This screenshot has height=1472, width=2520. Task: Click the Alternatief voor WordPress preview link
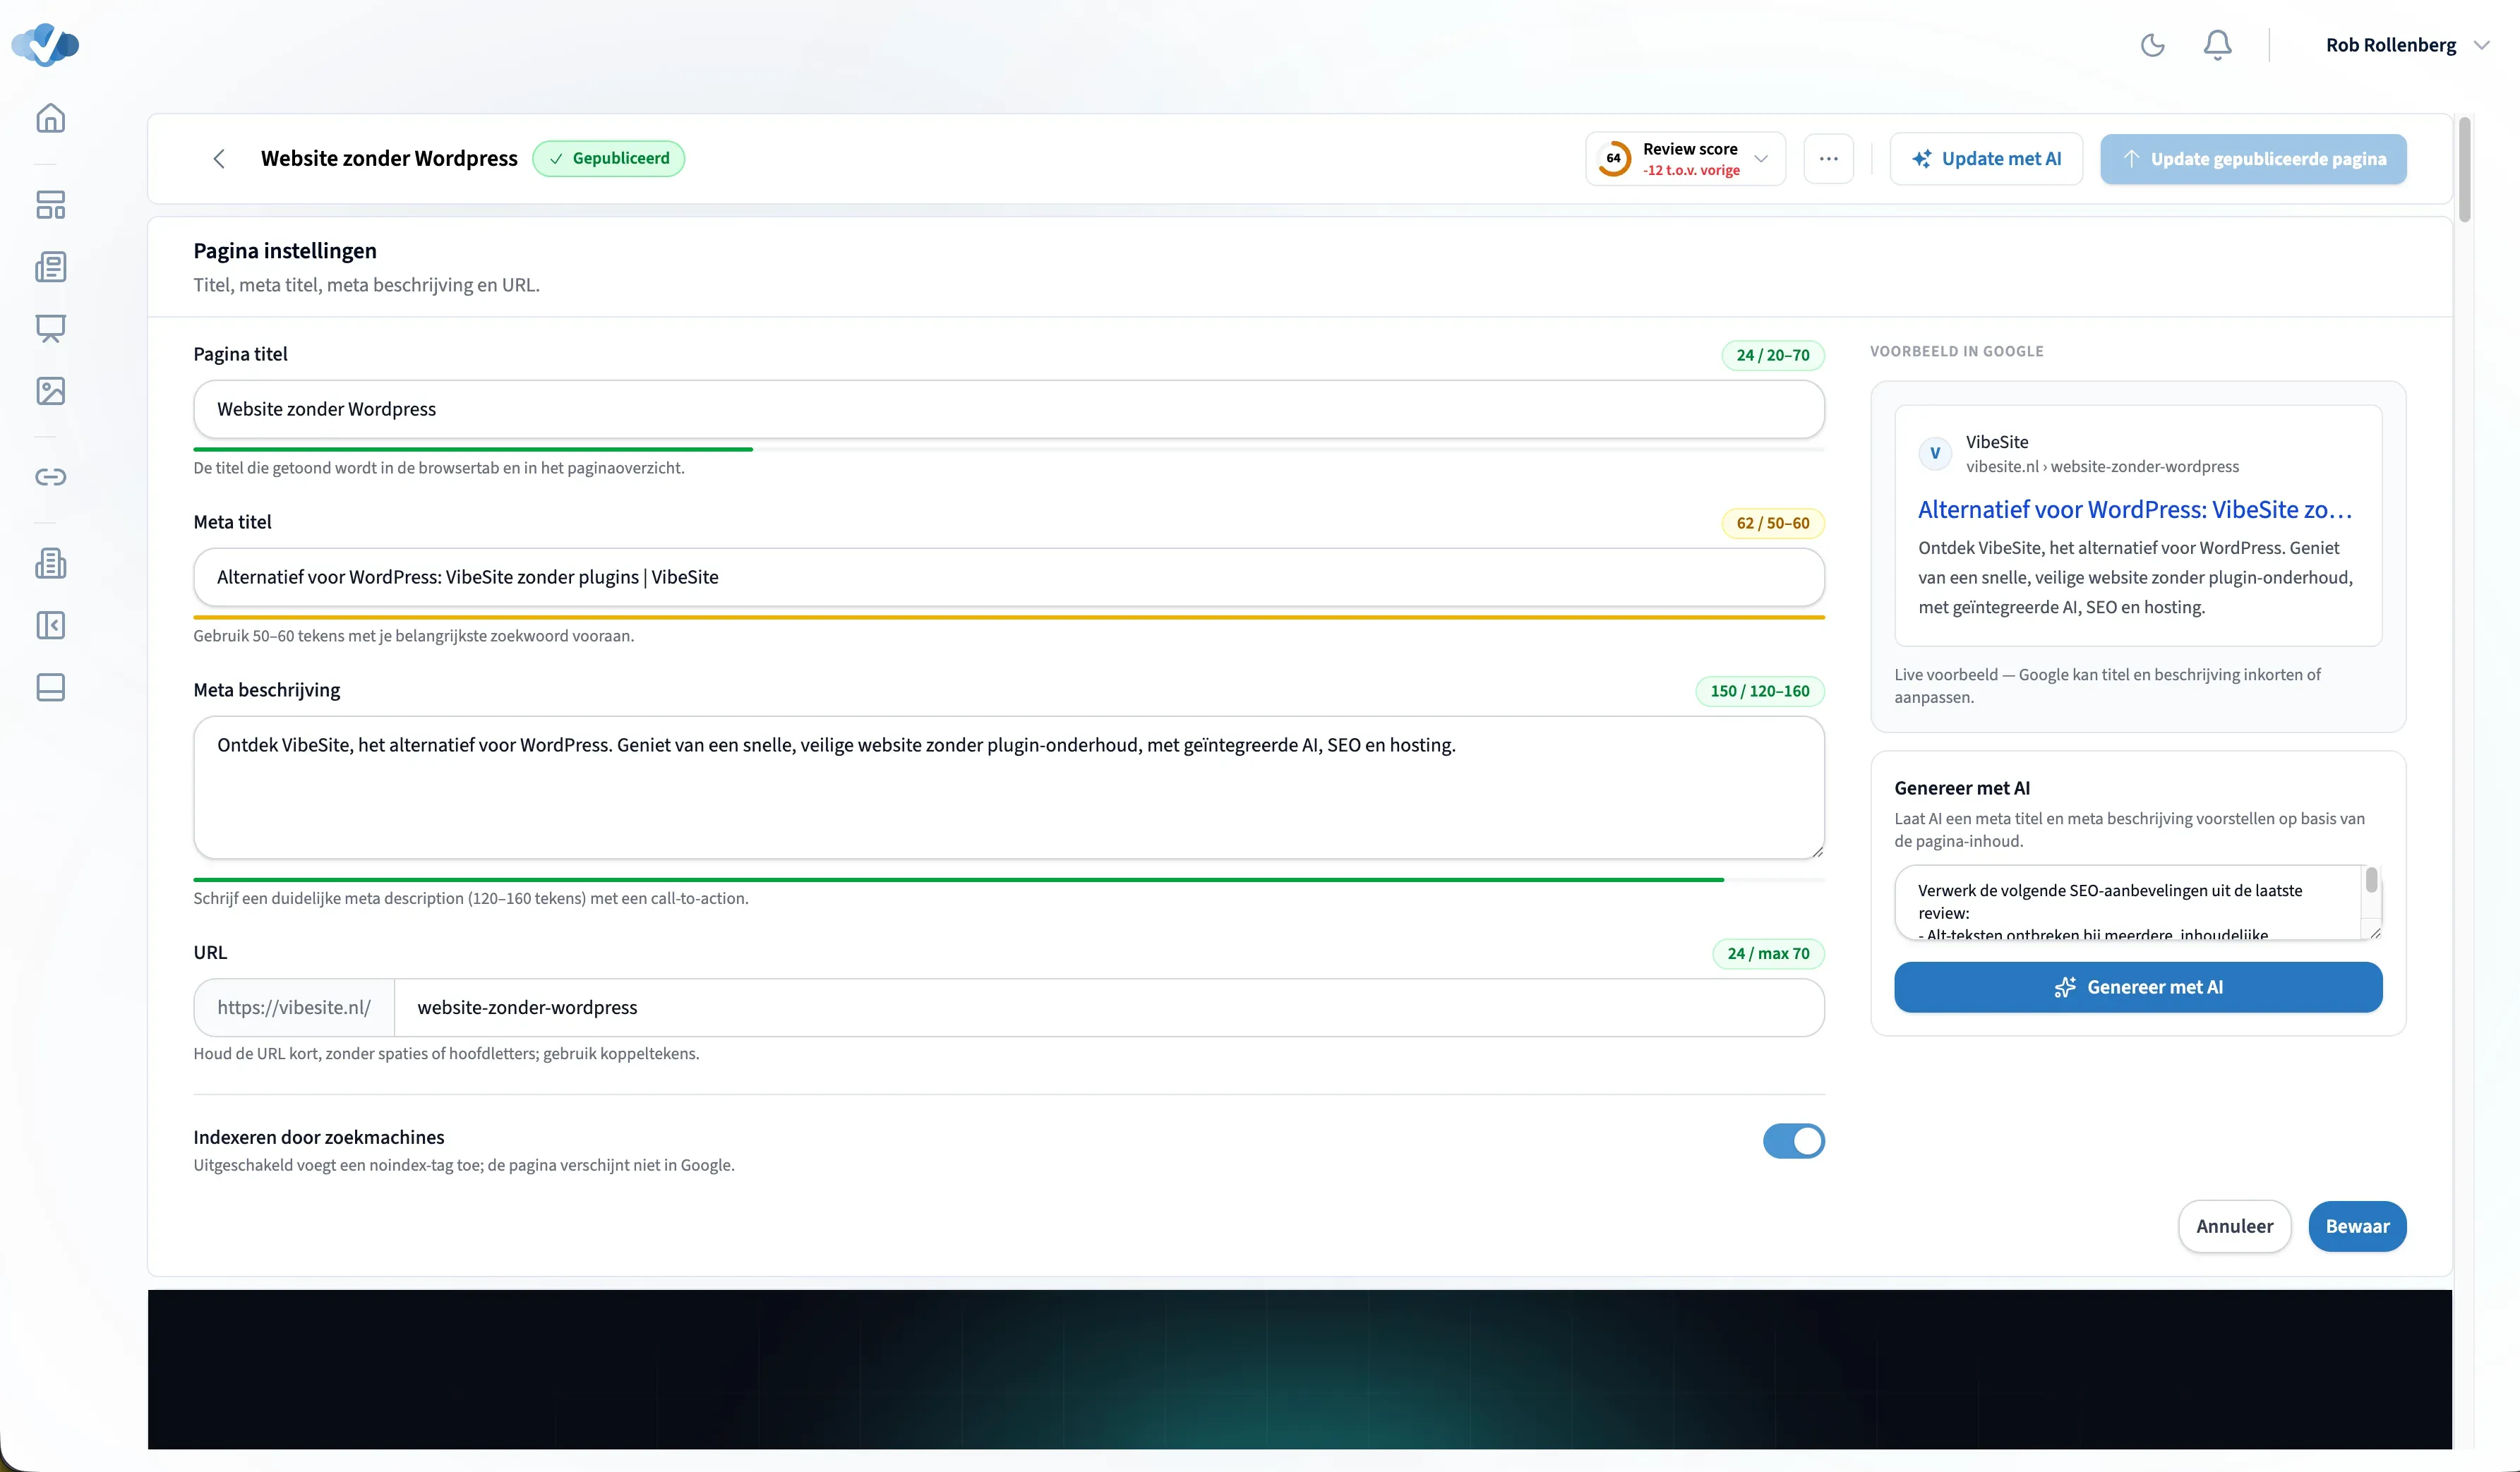coord(2135,510)
